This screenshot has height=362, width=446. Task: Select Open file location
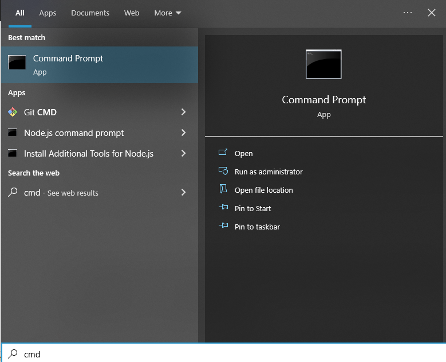pyautogui.click(x=263, y=190)
